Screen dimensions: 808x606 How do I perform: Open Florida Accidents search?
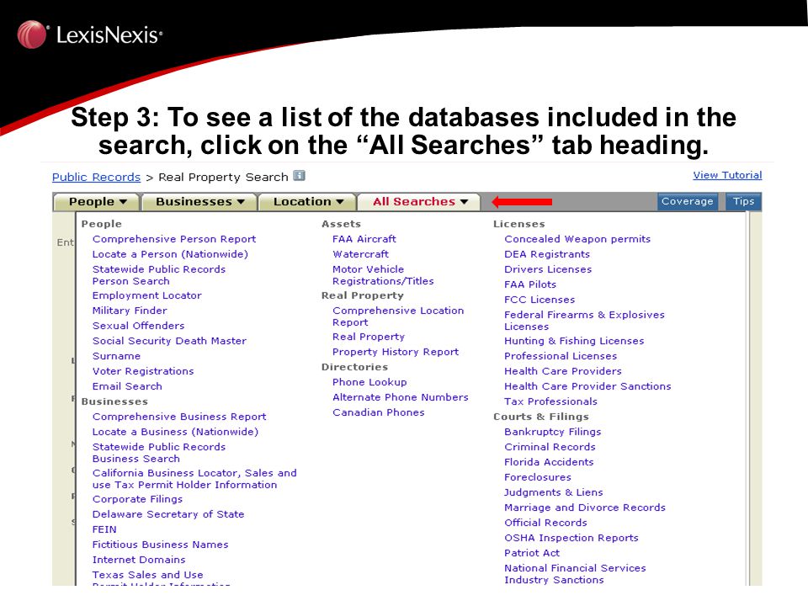click(x=550, y=462)
